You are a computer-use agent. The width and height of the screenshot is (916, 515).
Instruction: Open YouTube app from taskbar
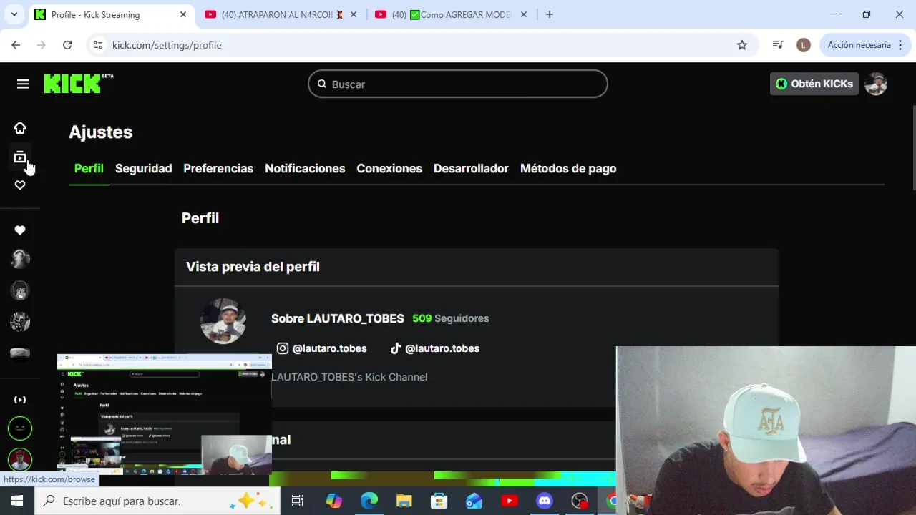tap(510, 501)
